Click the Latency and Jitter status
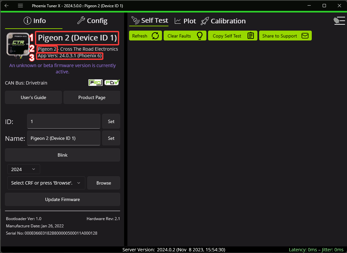Screen dimensions: 347x253 [316, 250]
